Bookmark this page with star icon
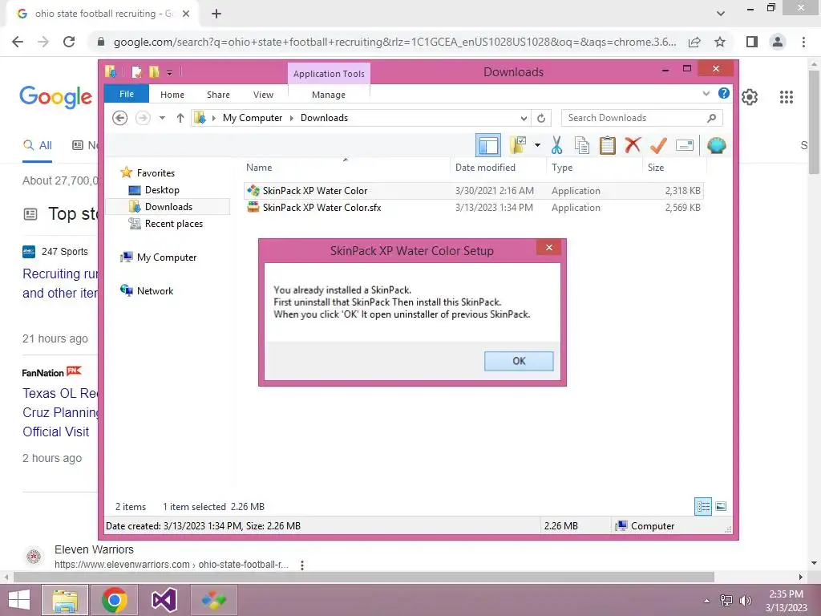 [720, 42]
